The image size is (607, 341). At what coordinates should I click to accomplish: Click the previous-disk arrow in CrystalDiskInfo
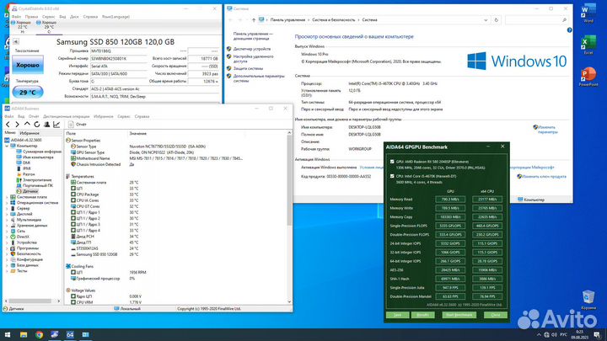(16, 41)
